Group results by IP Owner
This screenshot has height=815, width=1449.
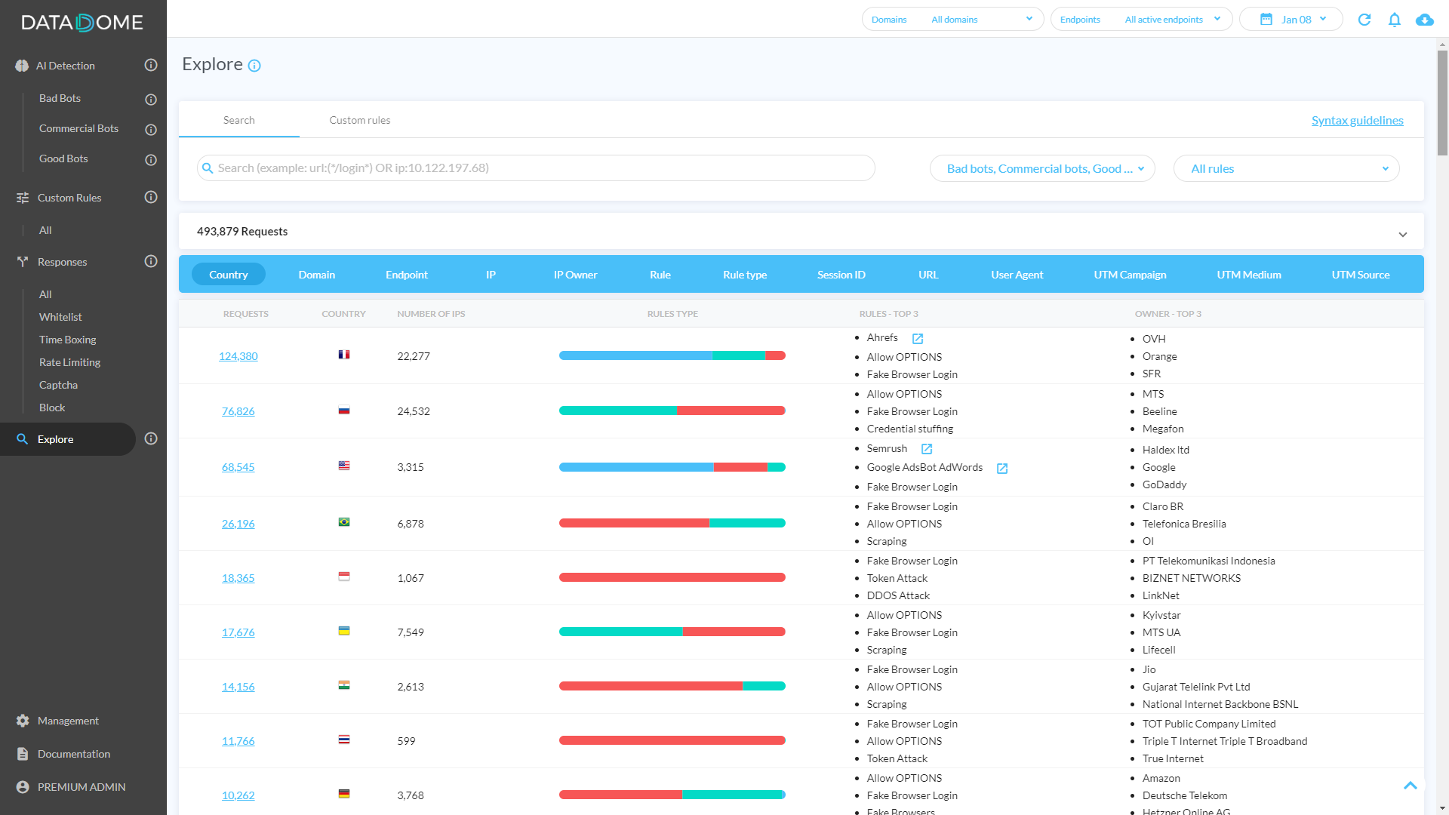[576, 275]
